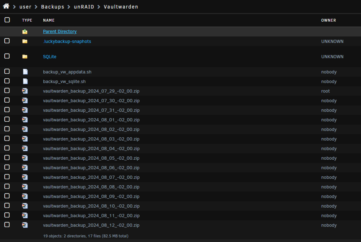Click zip icon for 2024_08_06 backup

(25, 168)
